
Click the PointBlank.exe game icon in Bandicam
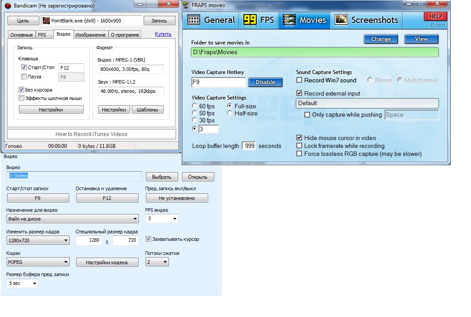coord(46,21)
